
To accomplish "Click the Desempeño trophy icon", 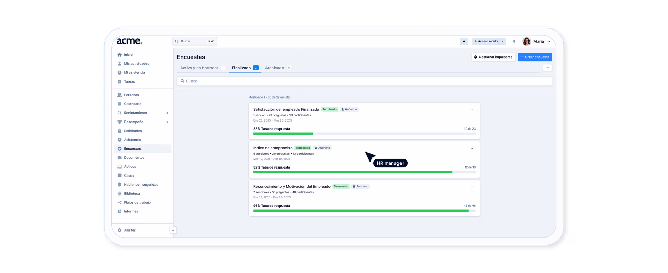I will click(119, 122).
